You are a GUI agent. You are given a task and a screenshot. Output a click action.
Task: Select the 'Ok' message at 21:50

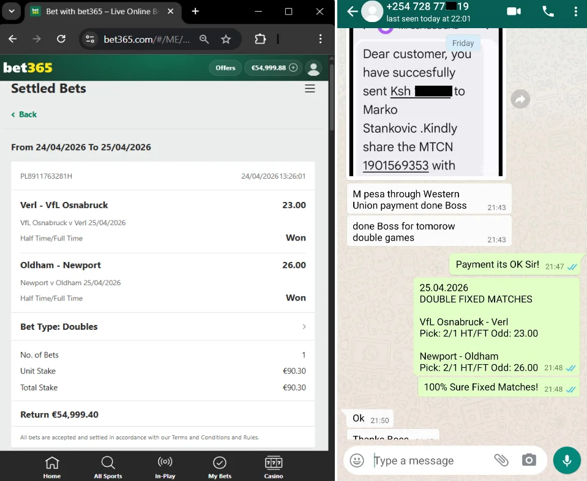(x=368, y=419)
